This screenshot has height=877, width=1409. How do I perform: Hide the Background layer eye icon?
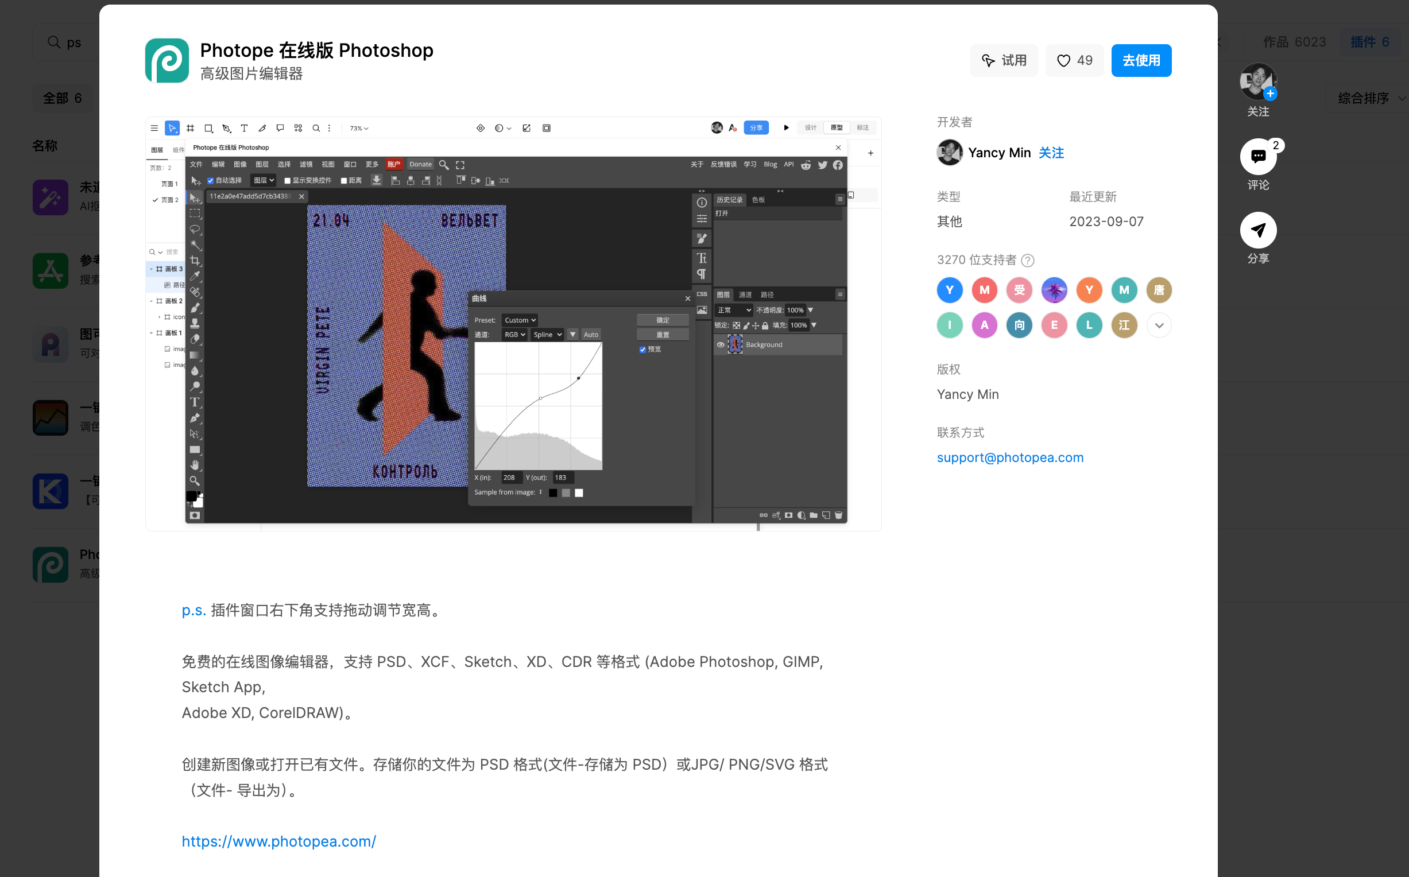(x=721, y=344)
